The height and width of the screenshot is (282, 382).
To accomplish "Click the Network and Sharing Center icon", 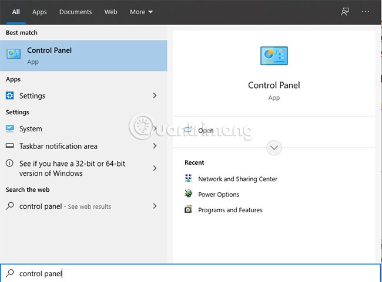I will click(x=188, y=179).
